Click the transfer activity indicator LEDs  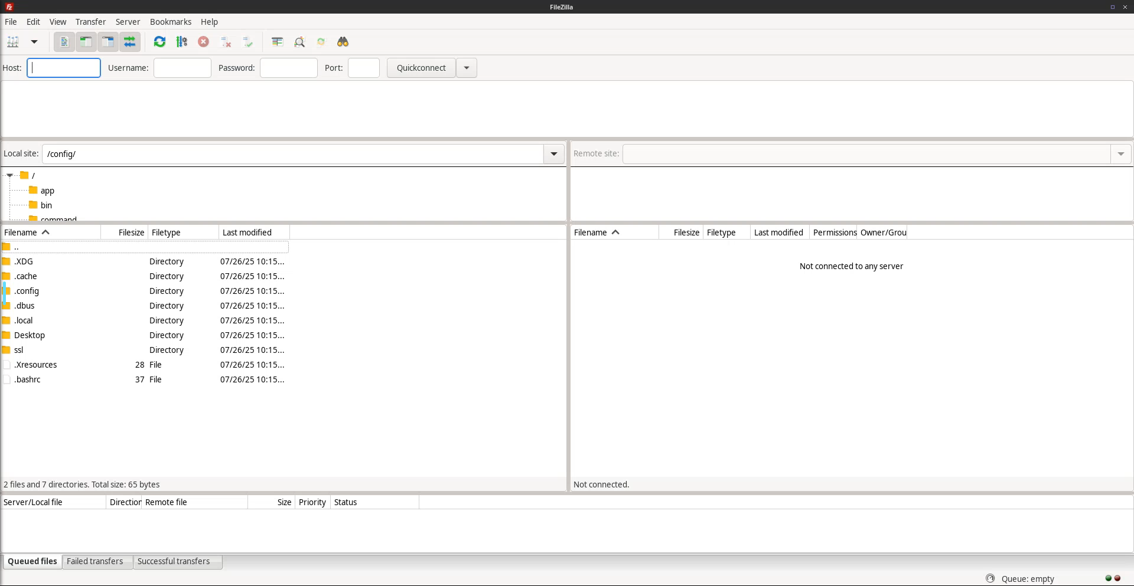click(x=1113, y=578)
